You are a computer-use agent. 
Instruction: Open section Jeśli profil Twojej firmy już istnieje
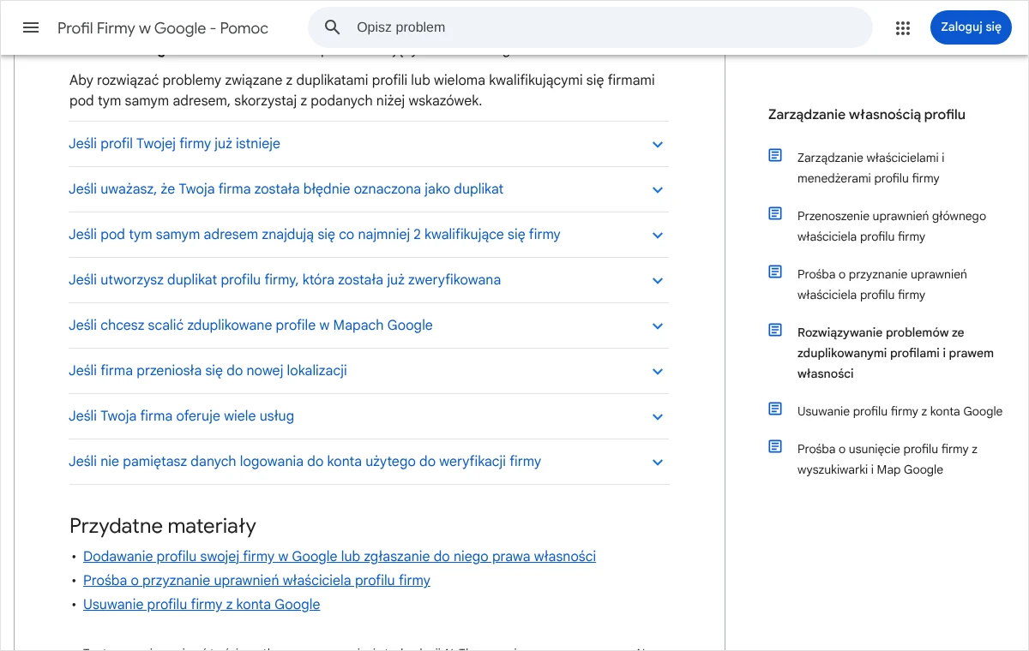[x=369, y=144]
